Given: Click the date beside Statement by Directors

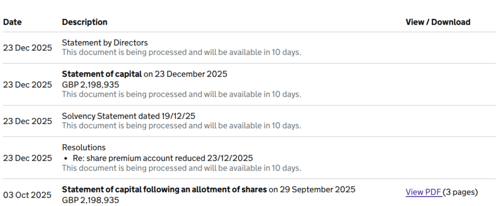Looking at the screenshot, I should click(27, 48).
